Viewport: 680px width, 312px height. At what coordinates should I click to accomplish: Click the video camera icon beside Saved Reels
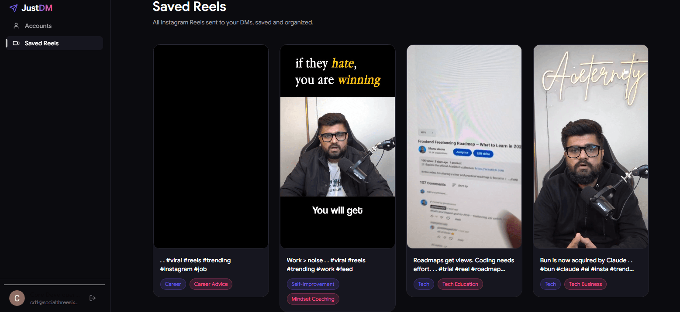coord(17,43)
